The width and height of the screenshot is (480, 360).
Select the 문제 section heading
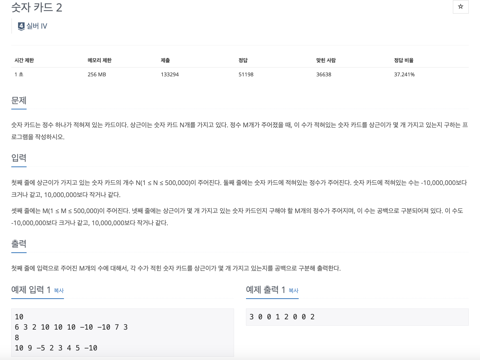19,101
